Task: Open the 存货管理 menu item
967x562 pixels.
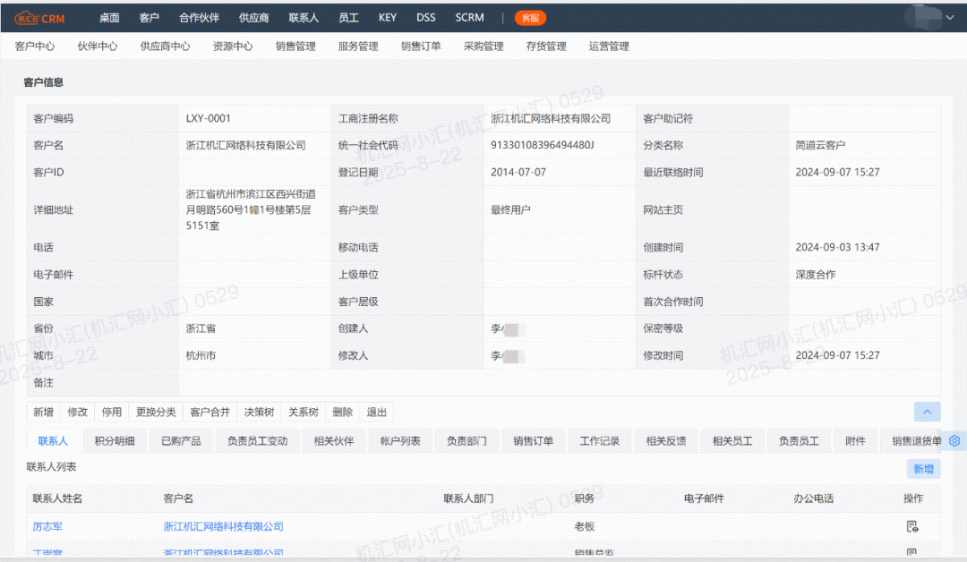Action: (x=546, y=47)
